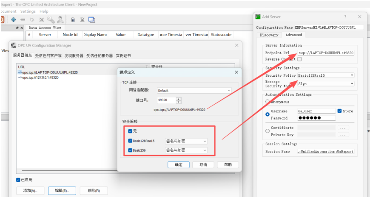Toggle the 无 security policy checkbox
The height and width of the screenshot is (197, 370).
(x=130, y=131)
